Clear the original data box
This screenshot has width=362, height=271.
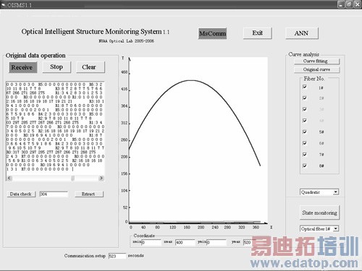point(90,67)
